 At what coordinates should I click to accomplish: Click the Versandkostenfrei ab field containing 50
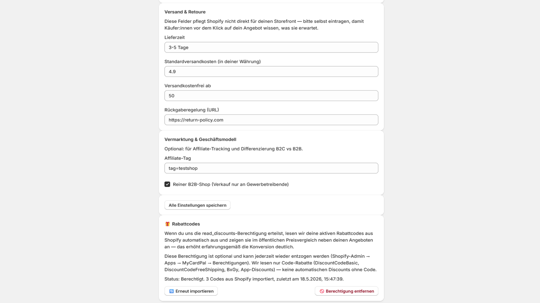[271, 96]
